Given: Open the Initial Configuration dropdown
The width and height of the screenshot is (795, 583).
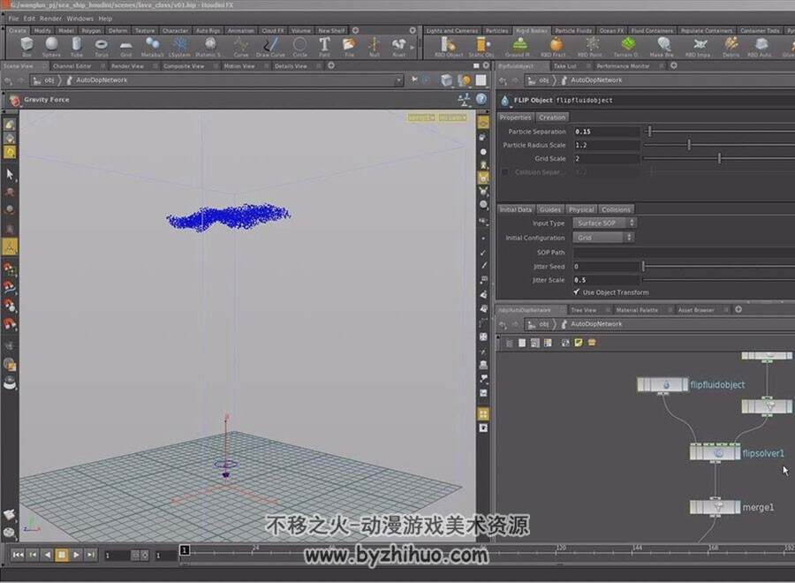Looking at the screenshot, I should [603, 238].
